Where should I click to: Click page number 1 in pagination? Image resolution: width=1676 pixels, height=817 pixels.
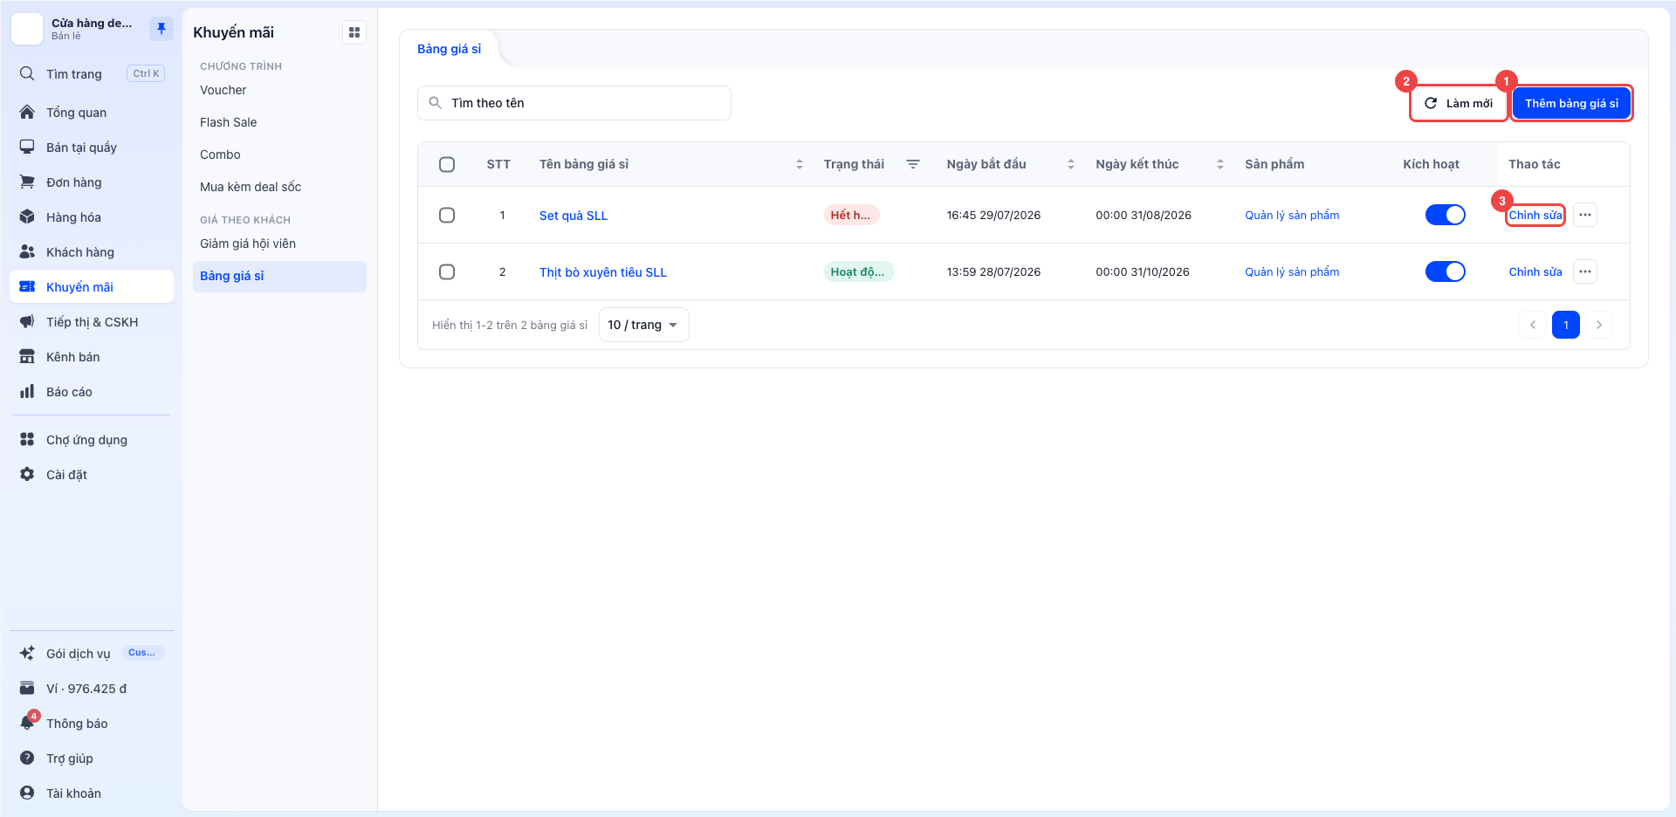click(x=1566, y=325)
